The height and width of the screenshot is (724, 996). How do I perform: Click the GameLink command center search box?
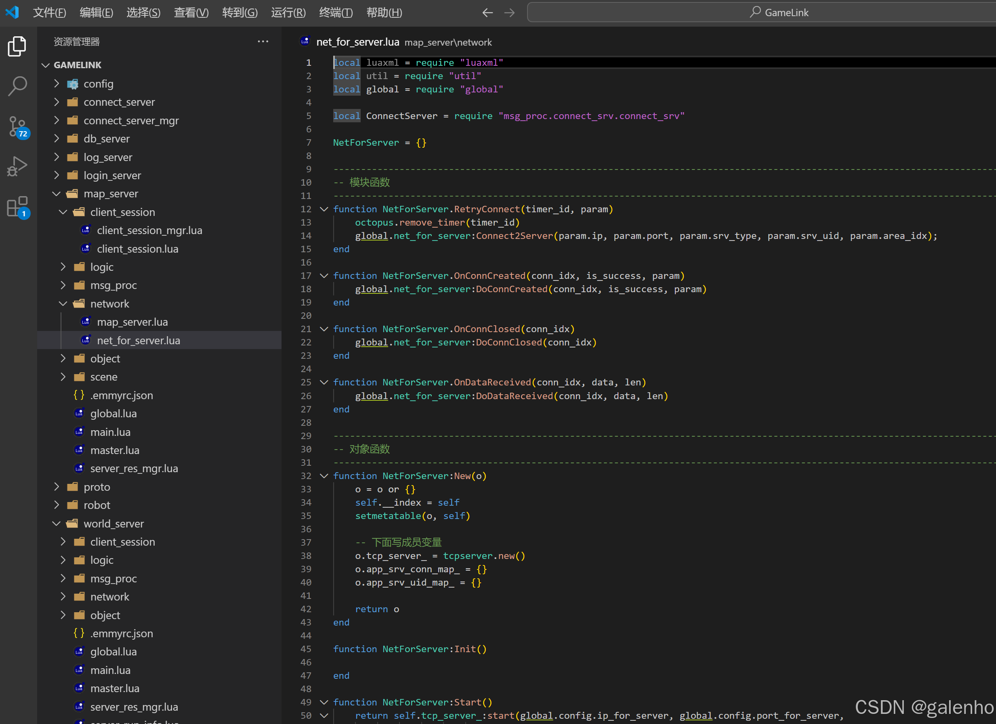click(779, 13)
